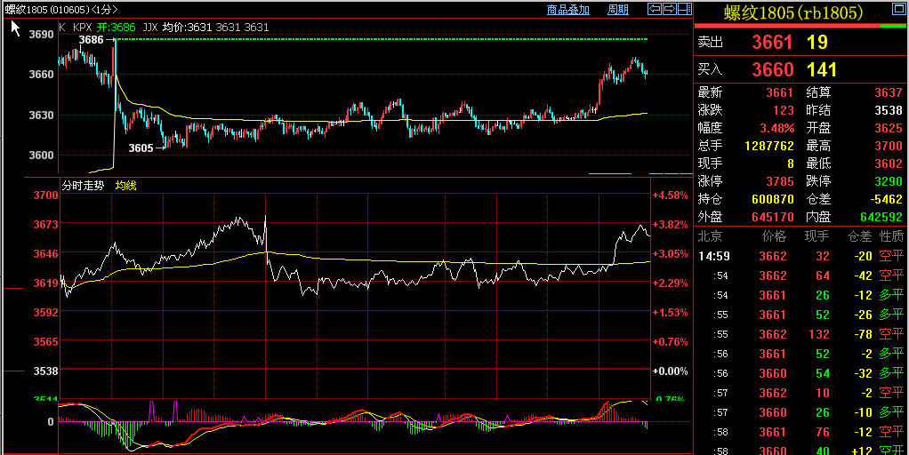909x455 pixels.
Task: Click the 3686 high price marker
Action: pos(91,40)
